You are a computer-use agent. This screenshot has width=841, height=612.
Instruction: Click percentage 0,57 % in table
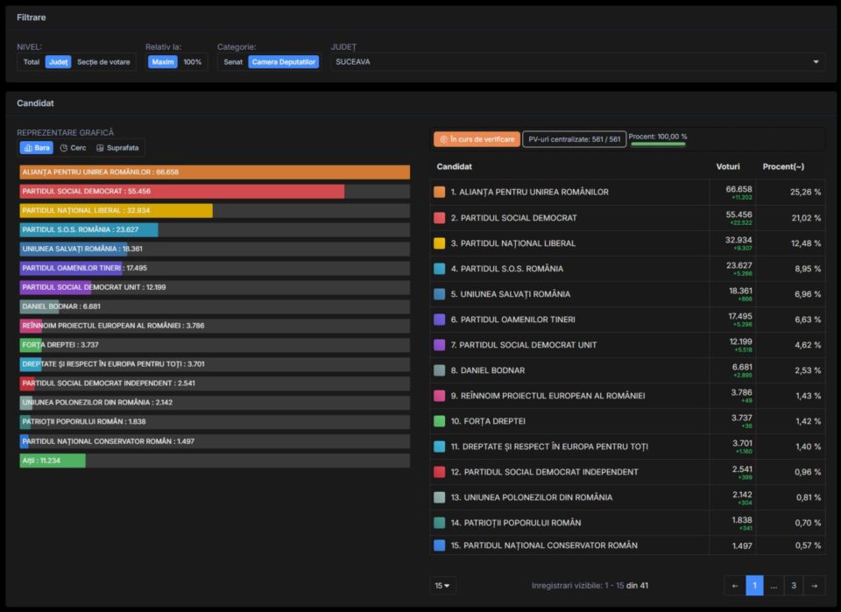tap(808, 545)
